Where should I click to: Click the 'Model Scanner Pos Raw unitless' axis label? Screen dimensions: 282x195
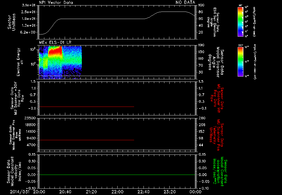coord(15,135)
